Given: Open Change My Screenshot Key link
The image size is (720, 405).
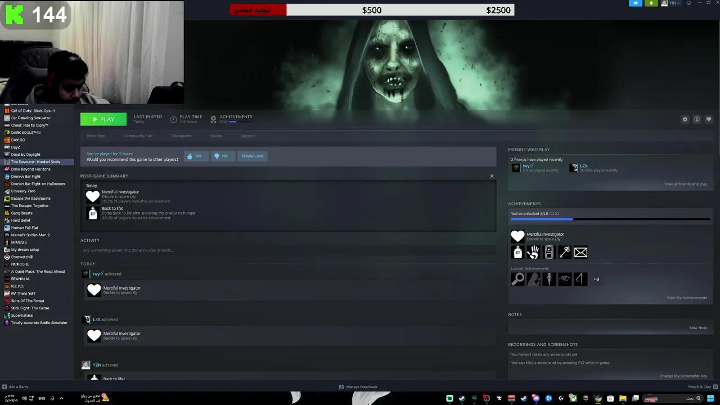Looking at the screenshot, I should tap(683, 376).
